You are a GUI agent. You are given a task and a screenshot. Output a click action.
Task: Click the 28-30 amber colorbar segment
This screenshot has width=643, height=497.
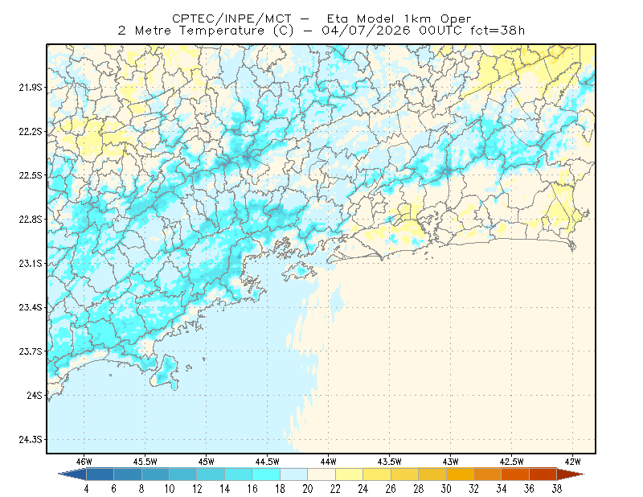(432, 474)
